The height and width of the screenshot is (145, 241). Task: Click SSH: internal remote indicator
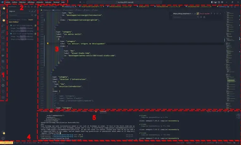click(x=7, y=143)
